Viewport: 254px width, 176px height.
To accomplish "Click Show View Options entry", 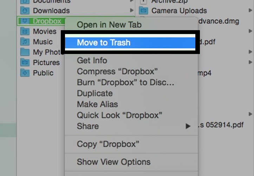I will tap(114, 162).
